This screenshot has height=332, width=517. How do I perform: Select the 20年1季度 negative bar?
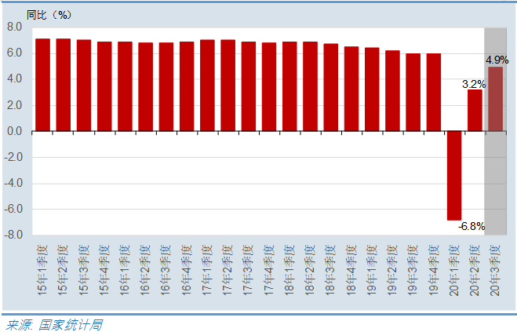(454, 176)
